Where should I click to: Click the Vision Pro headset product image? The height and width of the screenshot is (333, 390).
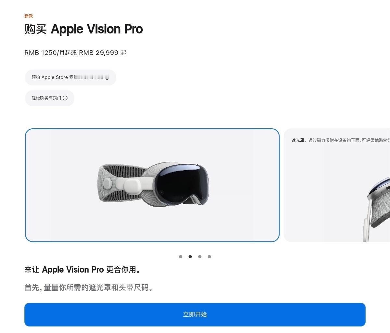tap(154, 184)
